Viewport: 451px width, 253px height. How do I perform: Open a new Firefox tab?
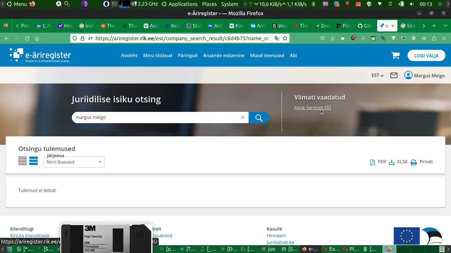[x=434, y=26]
